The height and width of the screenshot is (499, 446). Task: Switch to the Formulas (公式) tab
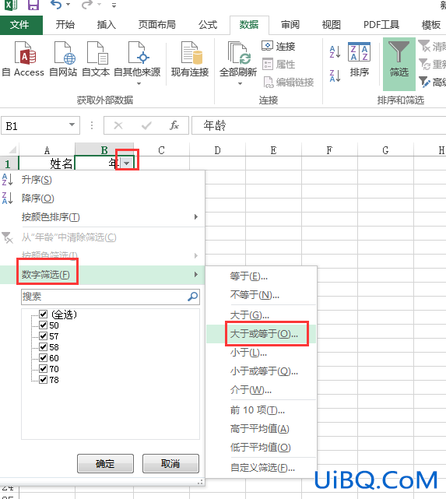tap(208, 25)
